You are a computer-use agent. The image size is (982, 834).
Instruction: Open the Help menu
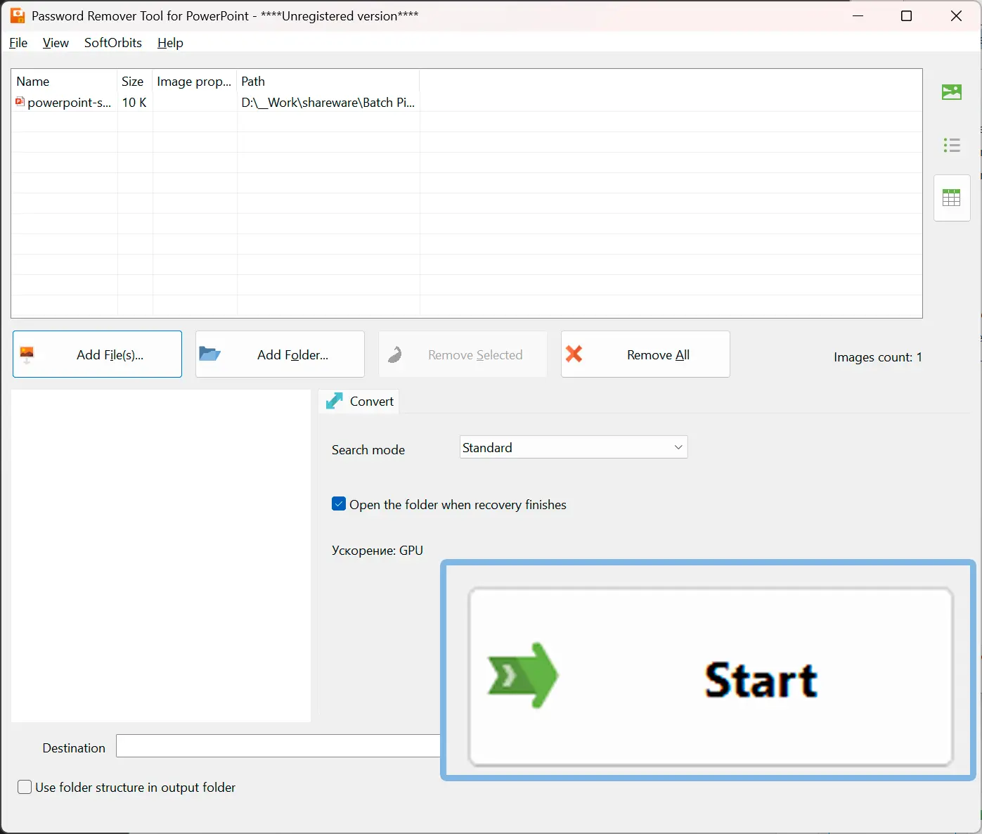(170, 43)
